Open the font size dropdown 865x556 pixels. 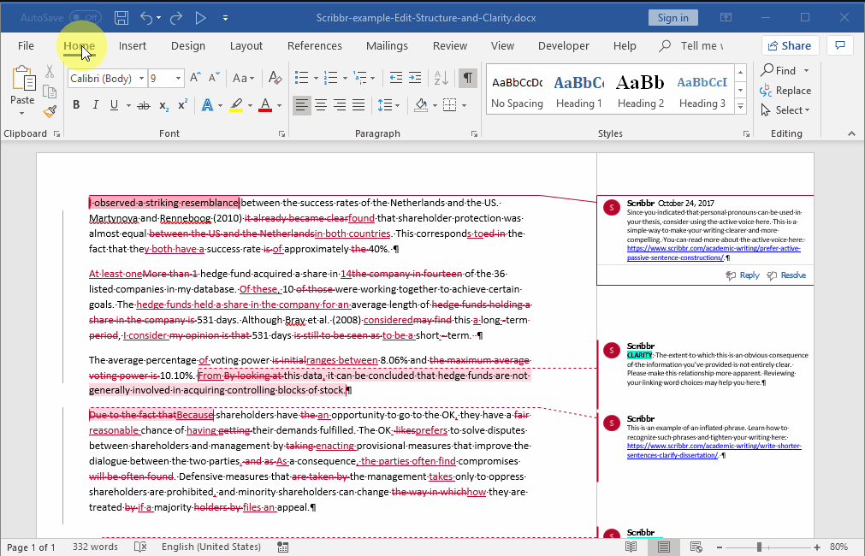178,79
